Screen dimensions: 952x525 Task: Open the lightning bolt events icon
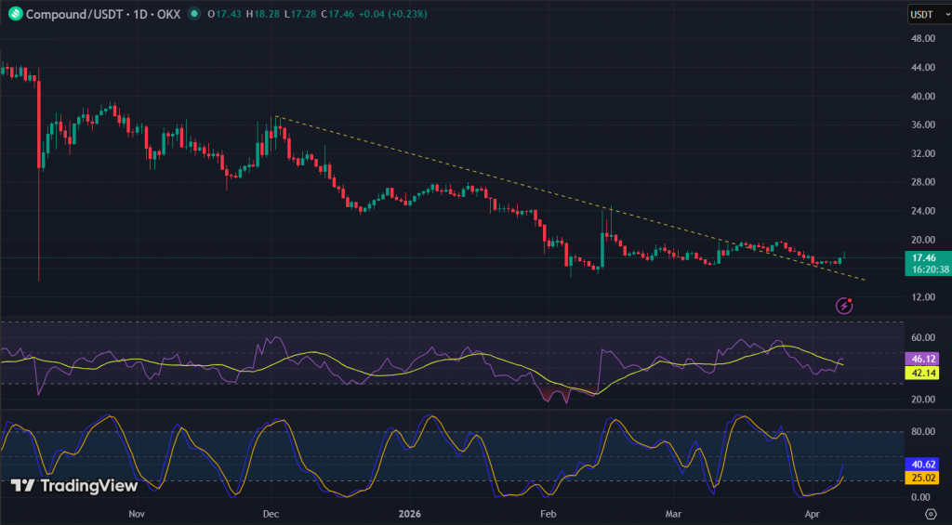(x=845, y=304)
